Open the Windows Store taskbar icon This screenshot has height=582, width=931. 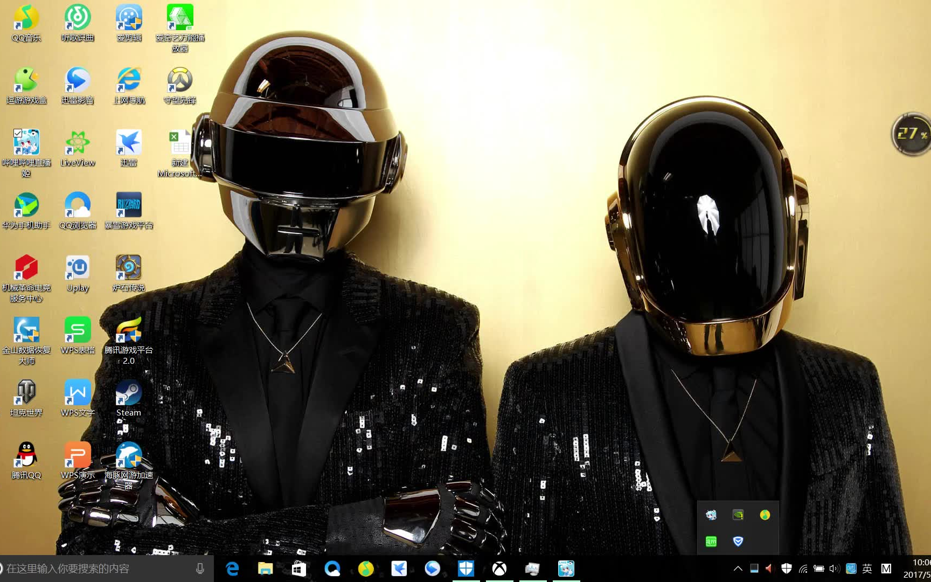(299, 569)
